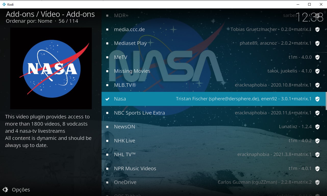Click the square bullet beside NHK Live
Viewport: 327px width, 196px height.
pyautogui.click(x=107, y=141)
